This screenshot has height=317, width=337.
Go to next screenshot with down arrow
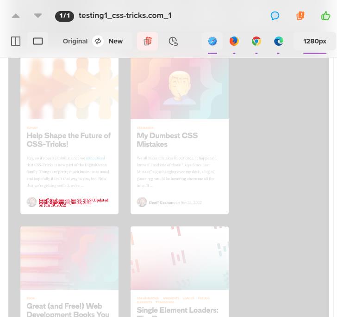(38, 16)
